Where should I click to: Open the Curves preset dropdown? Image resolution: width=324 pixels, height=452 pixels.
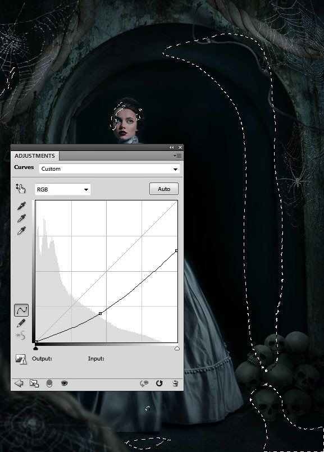pyautogui.click(x=109, y=169)
